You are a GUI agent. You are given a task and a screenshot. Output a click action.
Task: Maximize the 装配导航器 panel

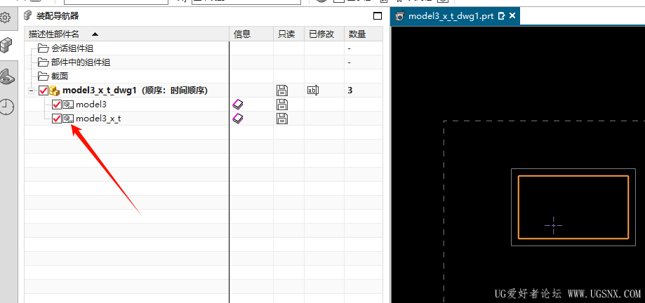point(377,16)
